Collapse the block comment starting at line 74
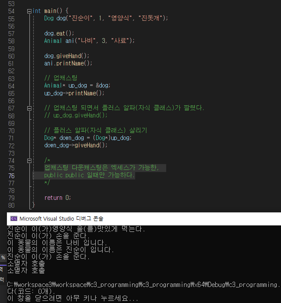Image resolution: width=281 pixels, height=303 pixels. (29, 160)
